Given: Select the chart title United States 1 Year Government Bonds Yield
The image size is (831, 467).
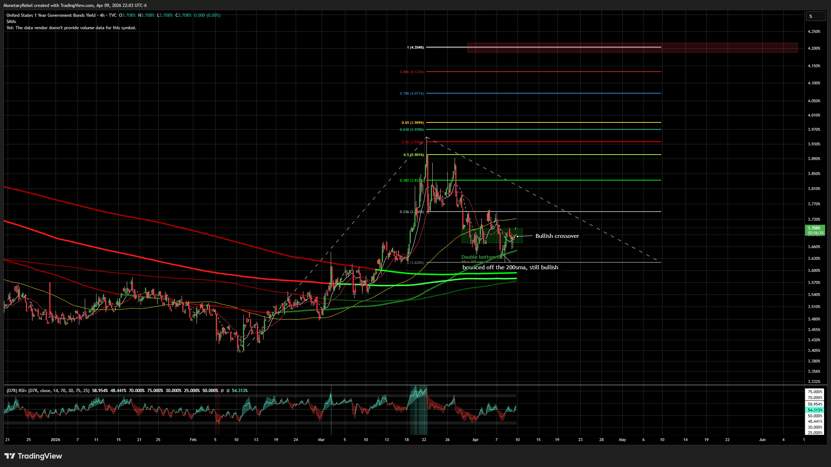Looking at the screenshot, I should (51, 15).
